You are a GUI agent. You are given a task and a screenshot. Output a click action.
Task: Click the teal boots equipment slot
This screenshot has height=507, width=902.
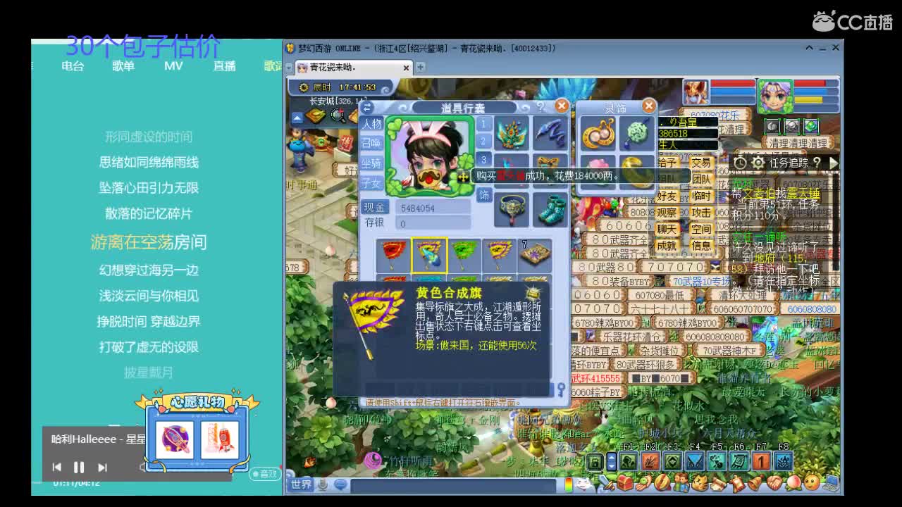coord(550,209)
